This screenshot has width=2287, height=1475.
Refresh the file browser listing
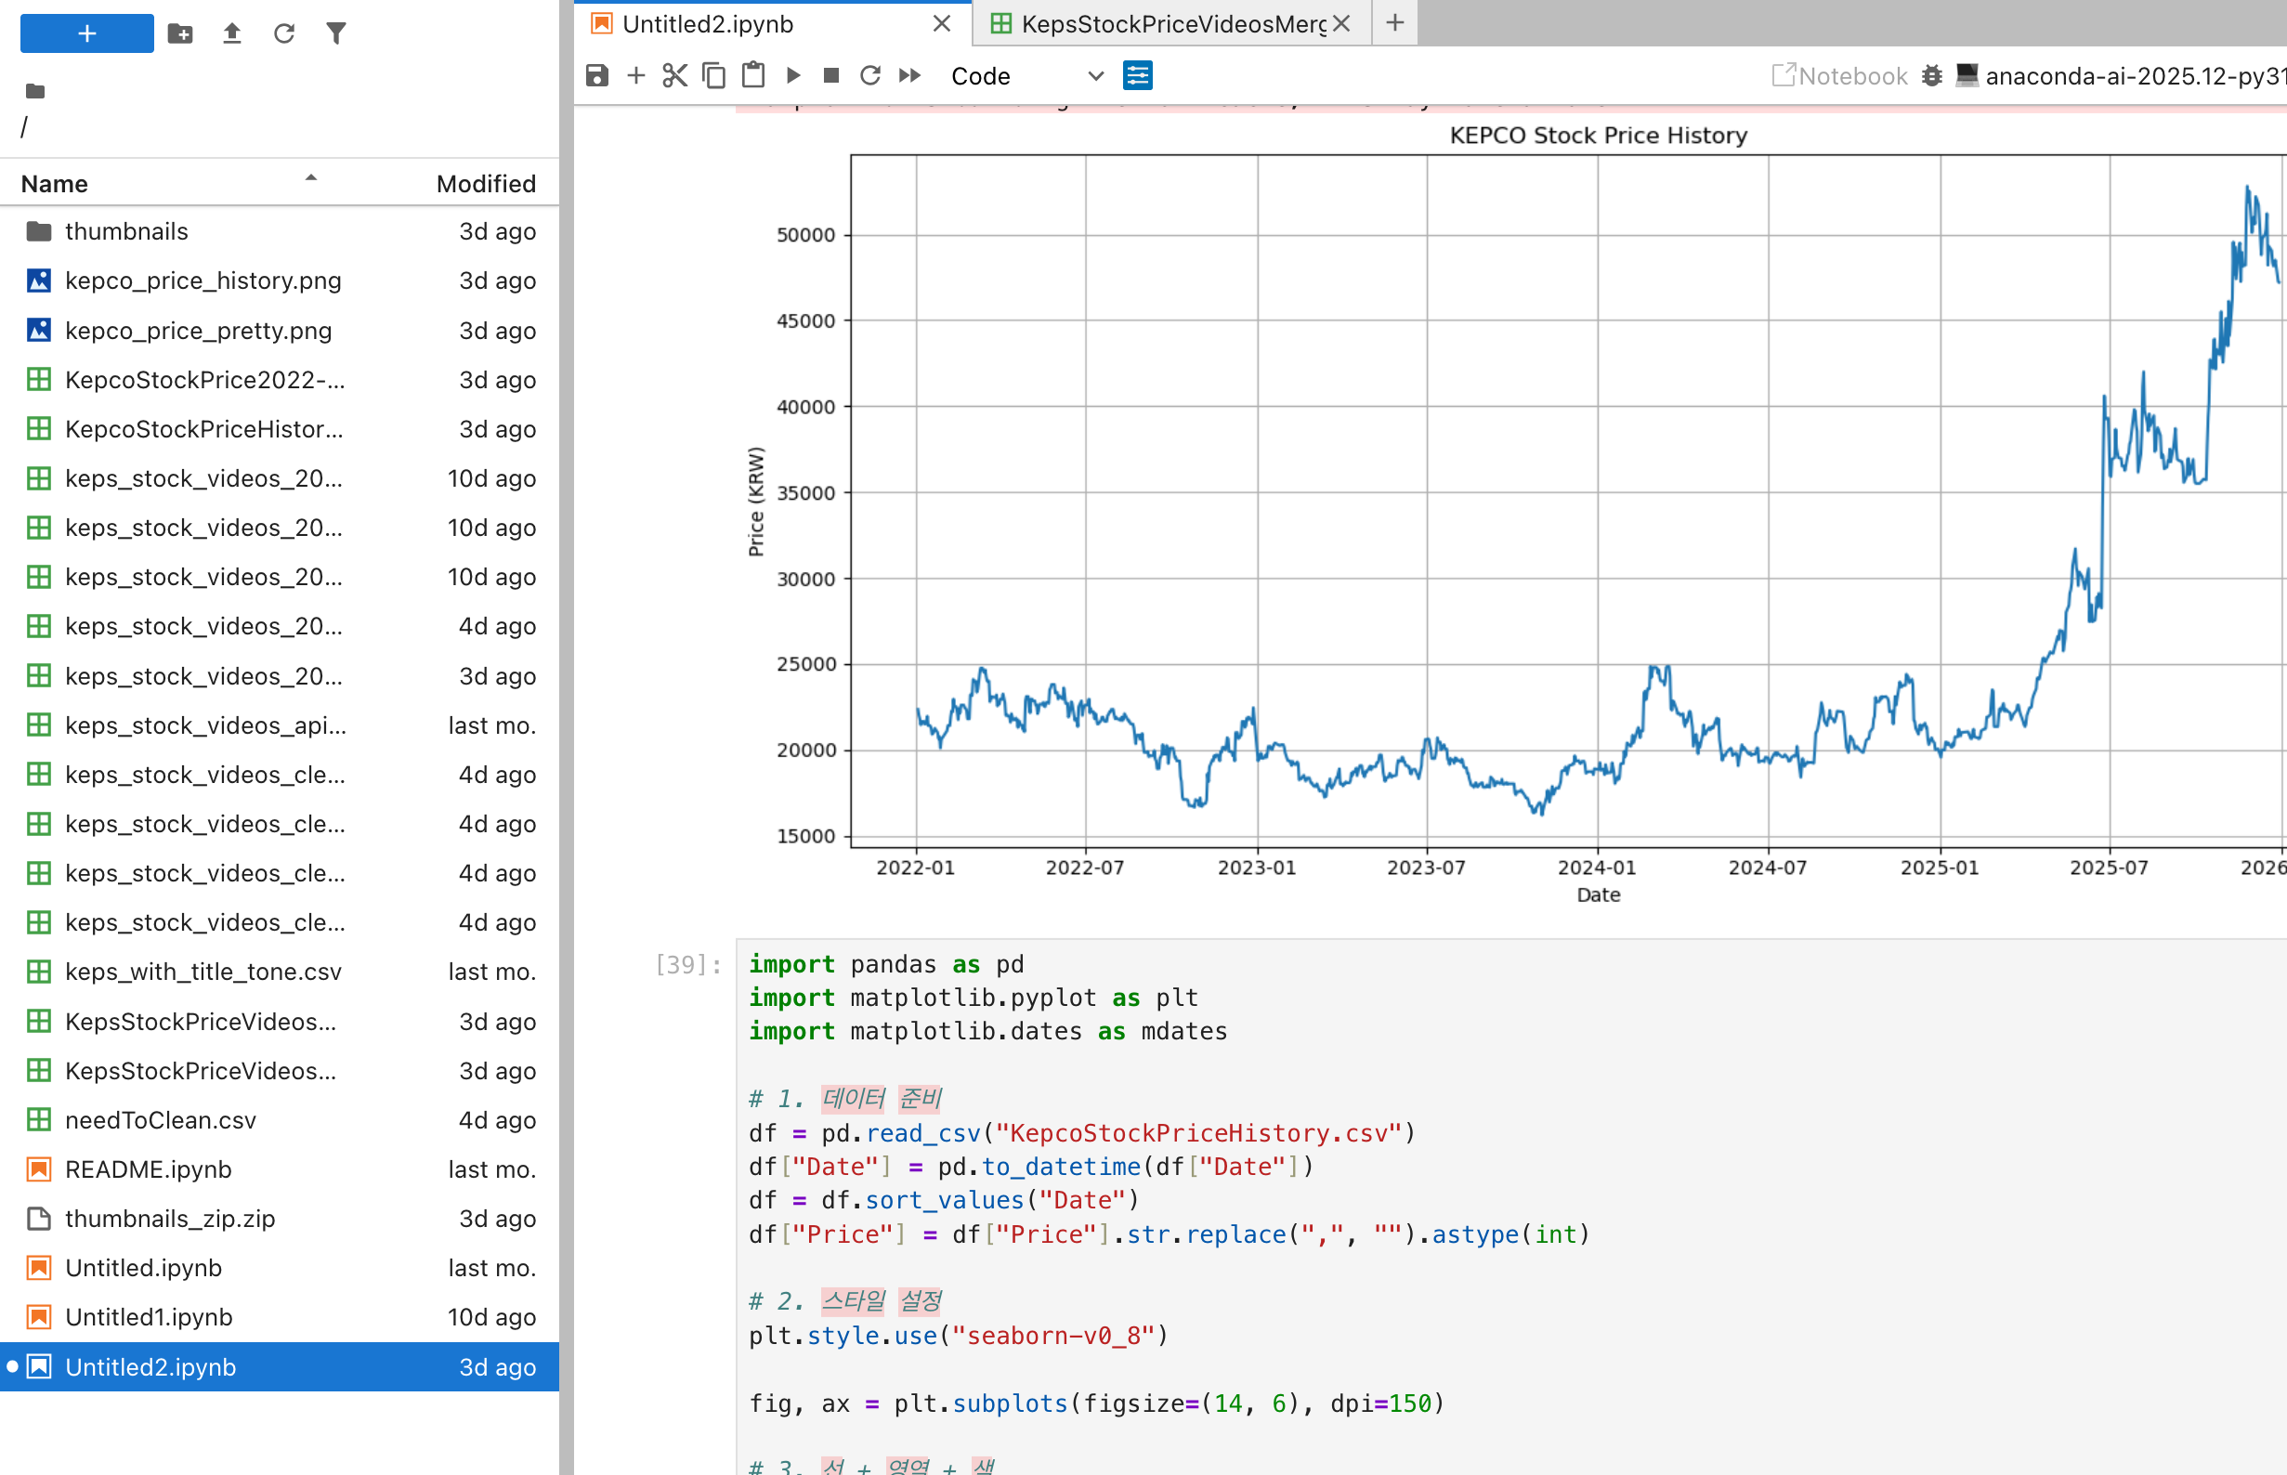283,33
